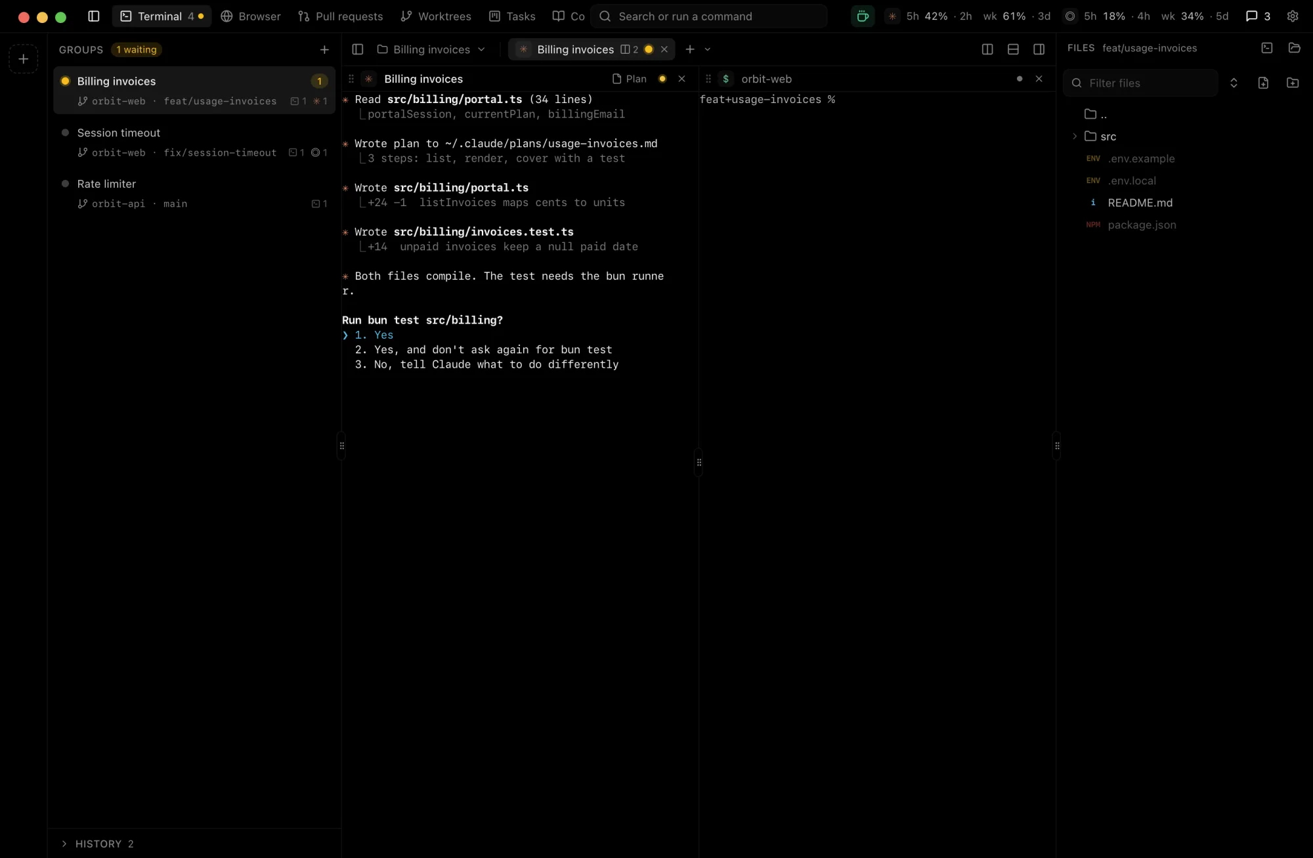The height and width of the screenshot is (858, 1313).
Task: Toggle the groups panel icon beside Billing invoices dropdown
Action: (358, 49)
